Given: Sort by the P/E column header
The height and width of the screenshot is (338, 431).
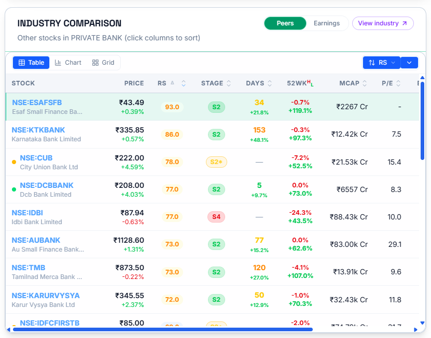Looking at the screenshot, I should (391, 83).
